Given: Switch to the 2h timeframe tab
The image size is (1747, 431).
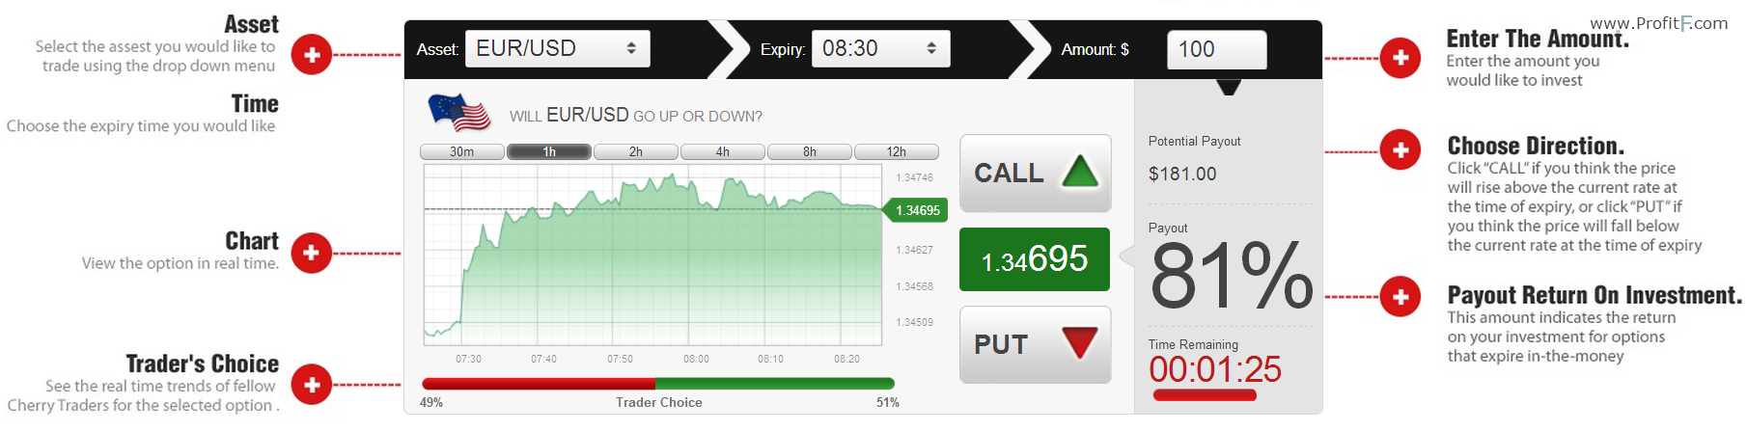Looking at the screenshot, I should (636, 152).
